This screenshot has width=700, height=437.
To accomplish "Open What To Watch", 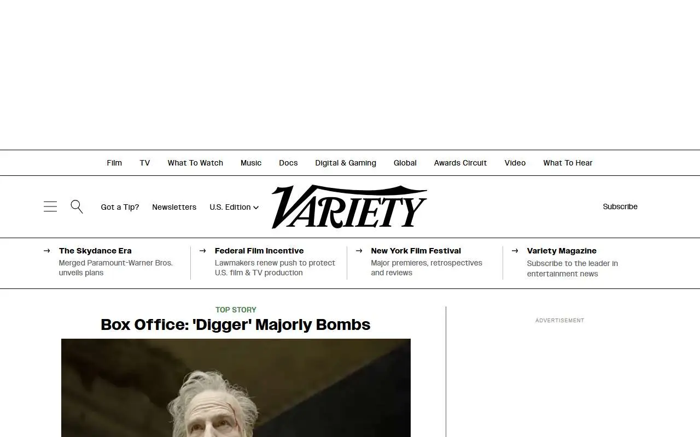I will tap(195, 163).
